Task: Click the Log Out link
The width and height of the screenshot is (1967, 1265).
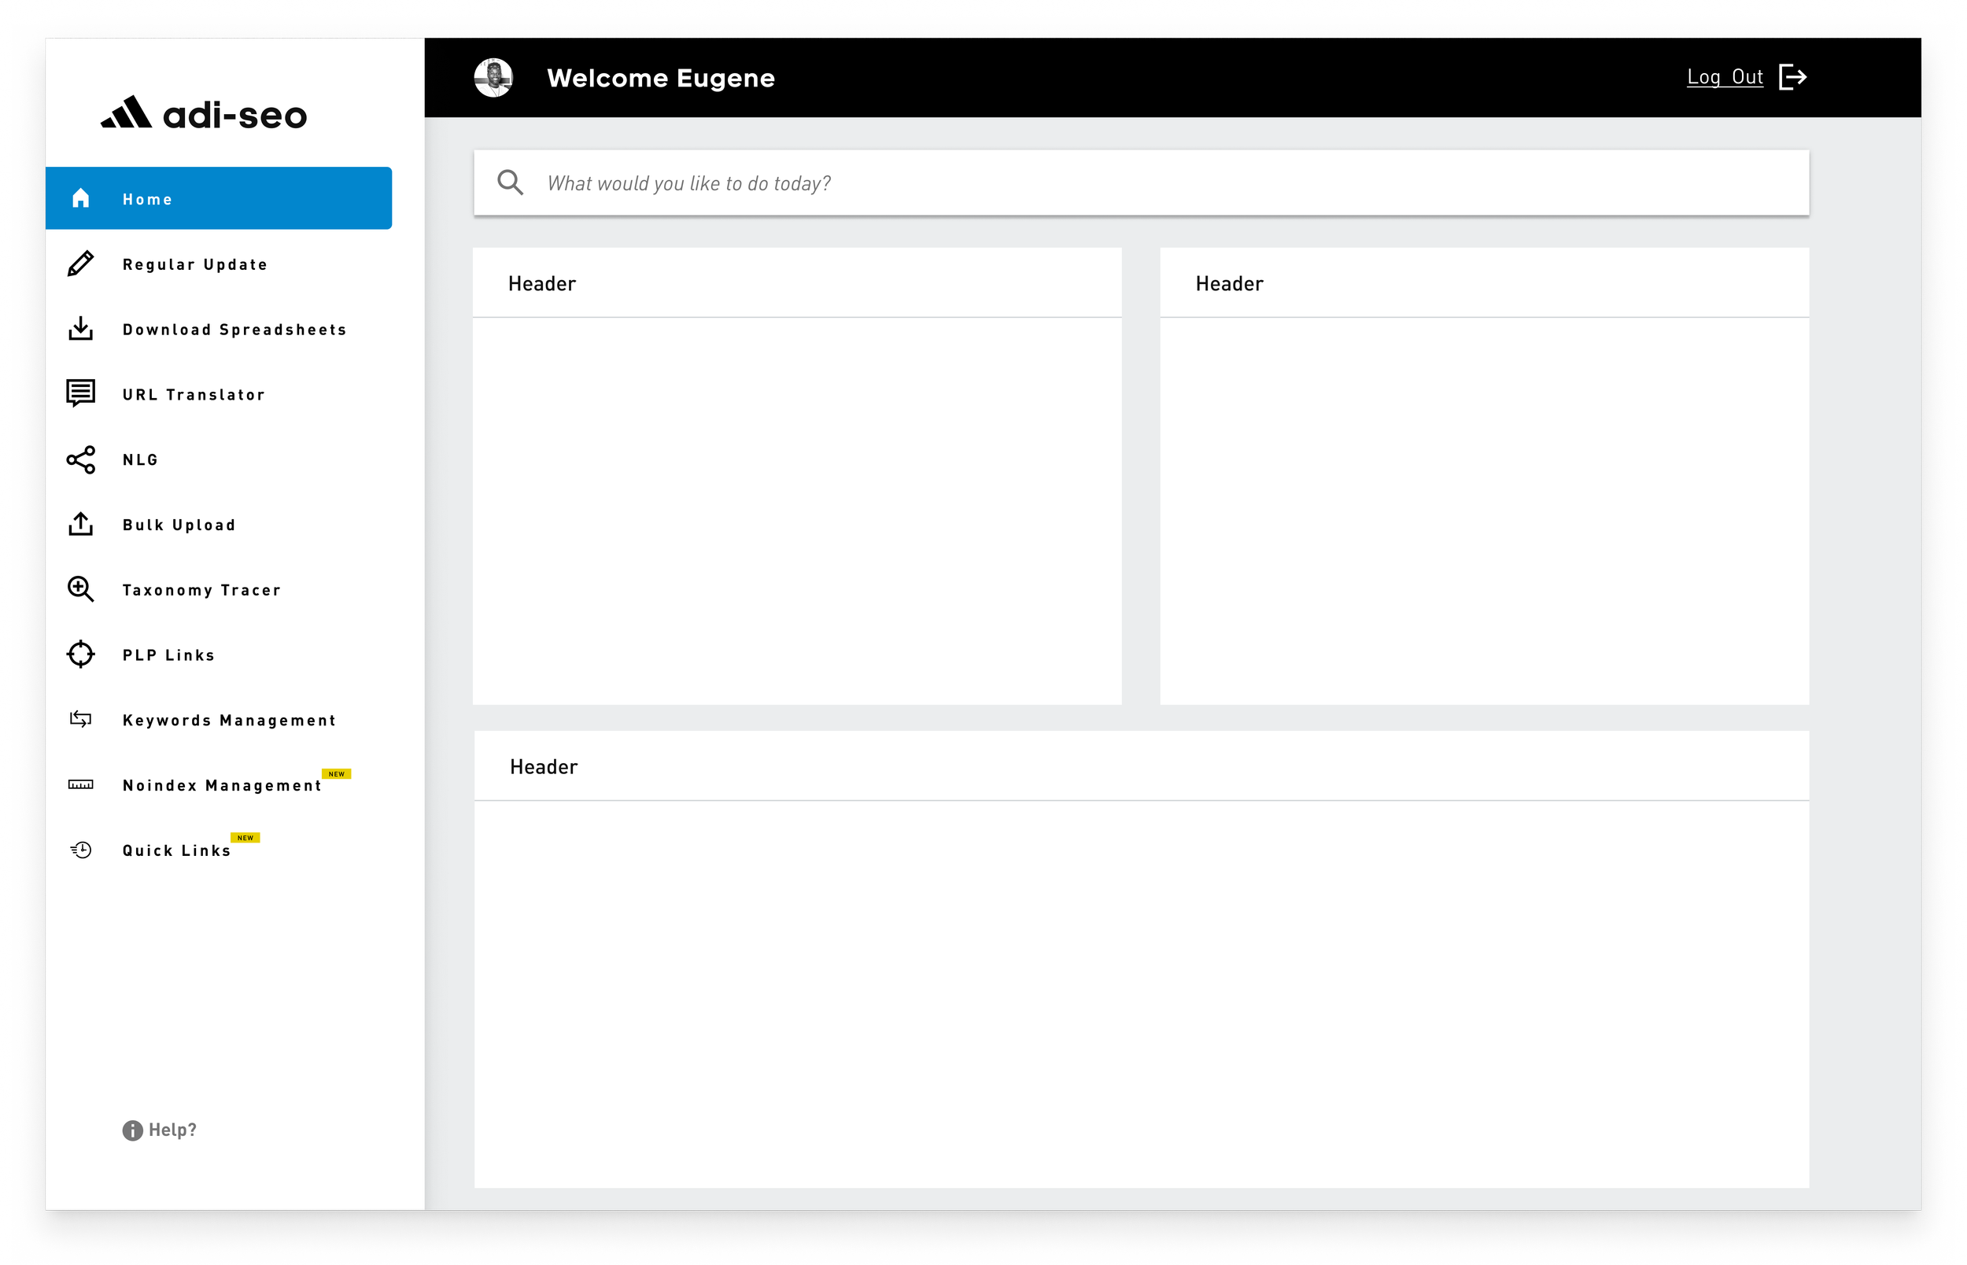Action: 1725,77
